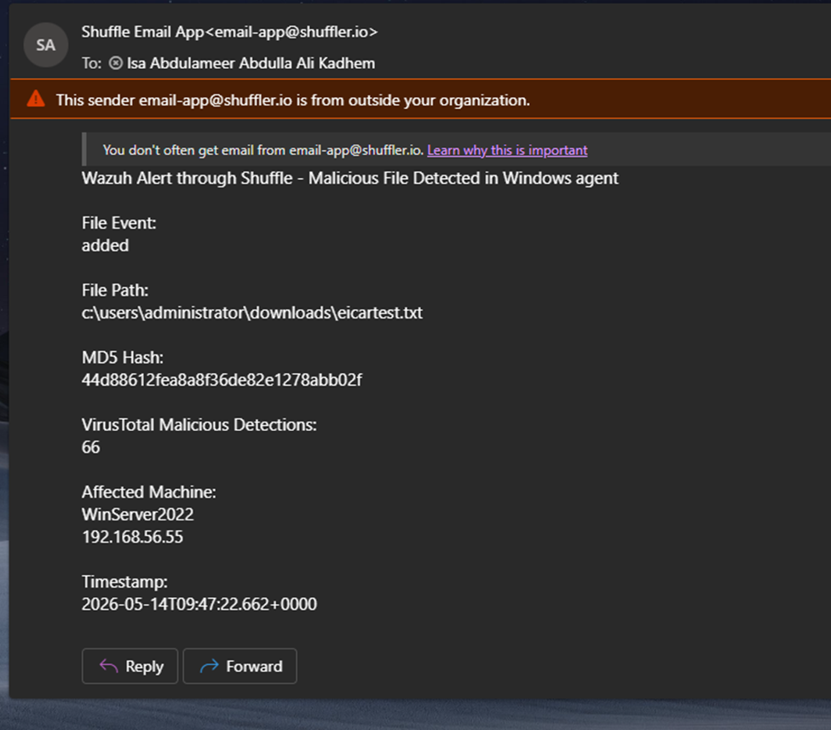The height and width of the screenshot is (730, 831).
Task: Click the timestamp 2026-05-14T09:47:22.662+0000
Action: (x=199, y=605)
